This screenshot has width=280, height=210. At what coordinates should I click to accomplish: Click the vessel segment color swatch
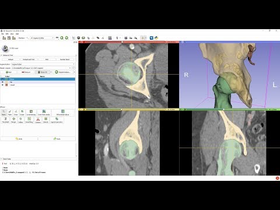[x=6, y=85]
